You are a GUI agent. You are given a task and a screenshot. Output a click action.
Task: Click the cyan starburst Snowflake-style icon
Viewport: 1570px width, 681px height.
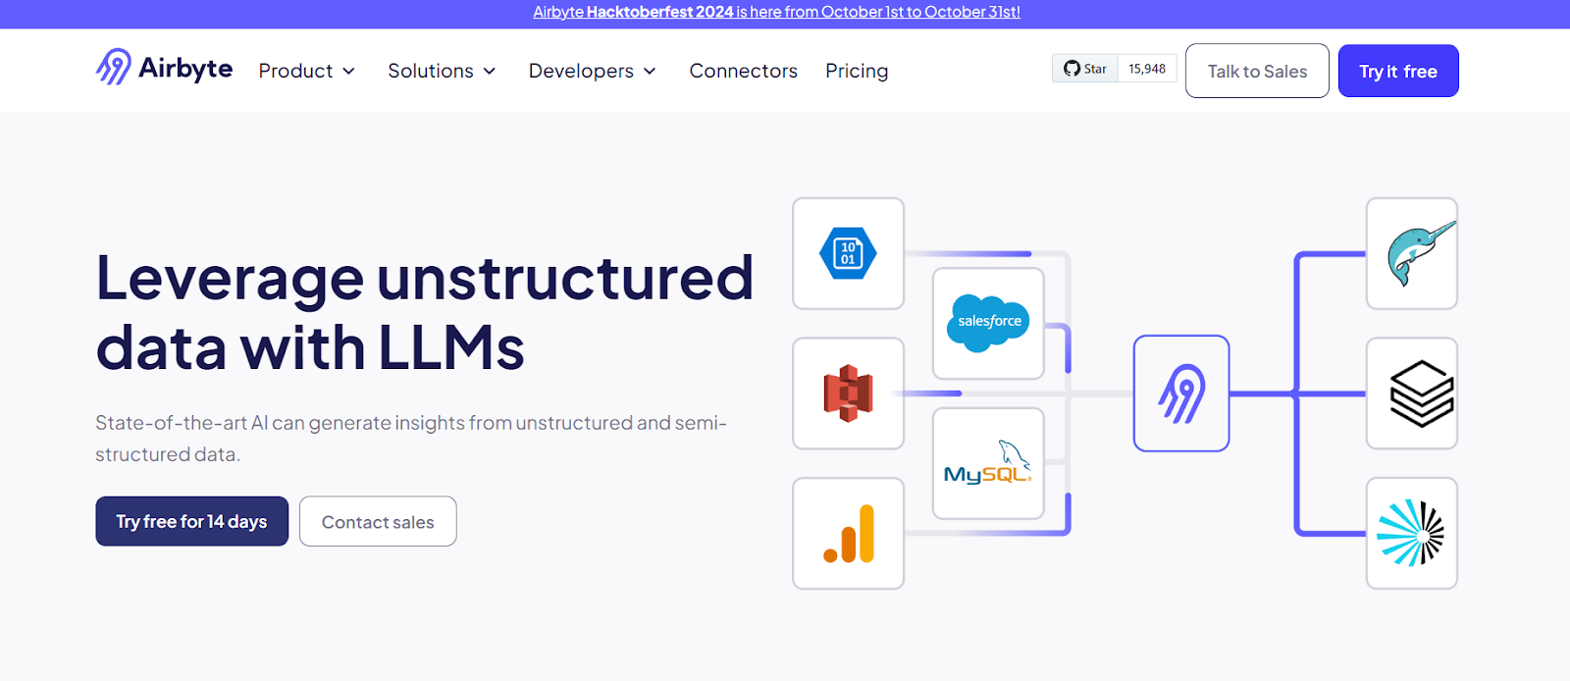click(x=1411, y=533)
